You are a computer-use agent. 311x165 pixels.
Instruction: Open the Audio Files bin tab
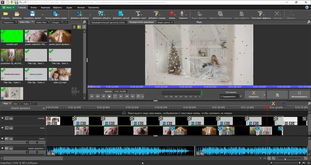(41, 22)
